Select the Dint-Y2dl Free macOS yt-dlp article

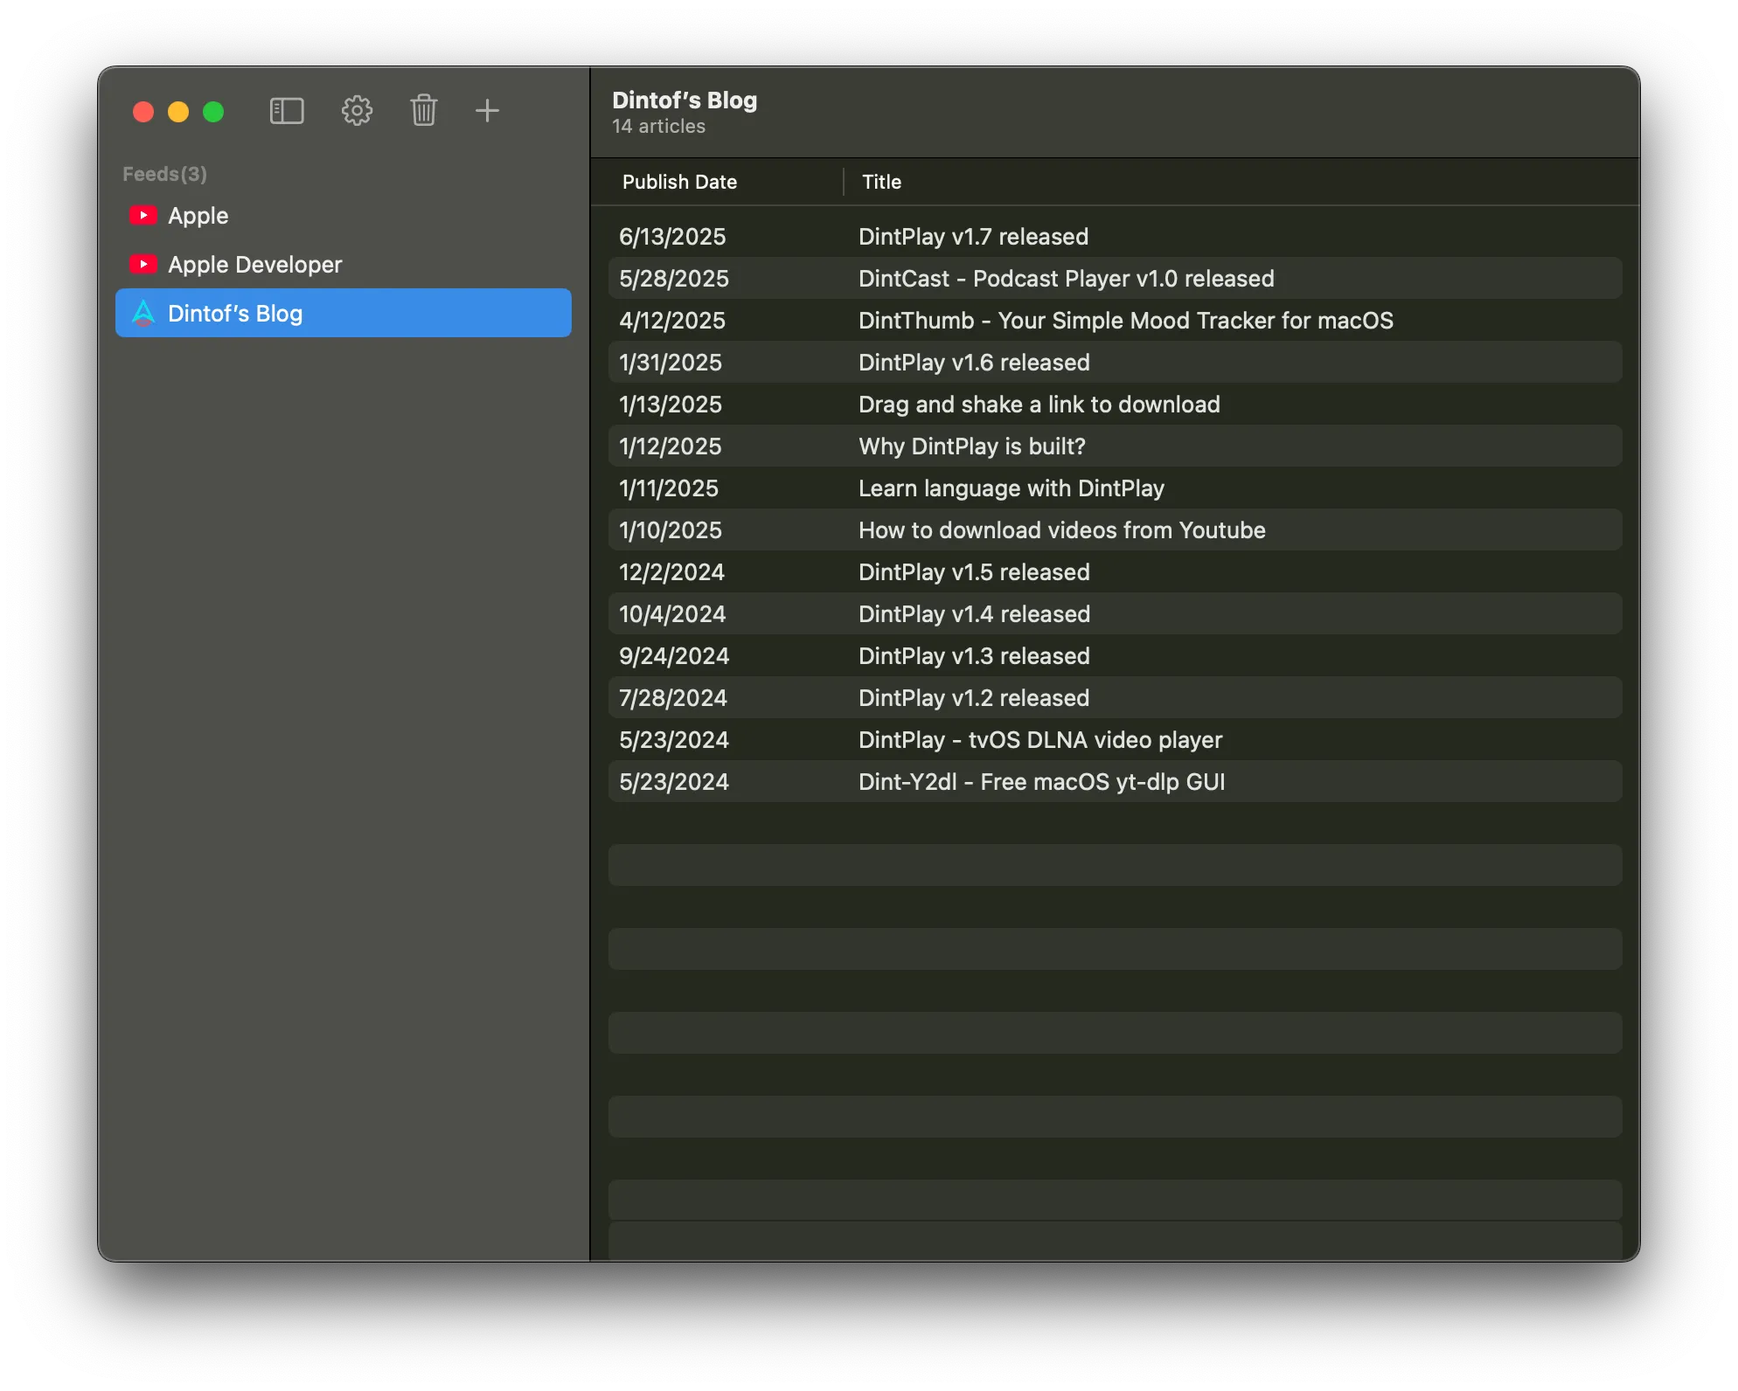point(1041,781)
